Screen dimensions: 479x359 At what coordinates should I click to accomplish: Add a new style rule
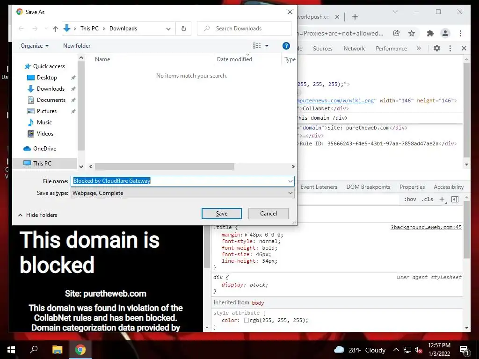coord(442,199)
